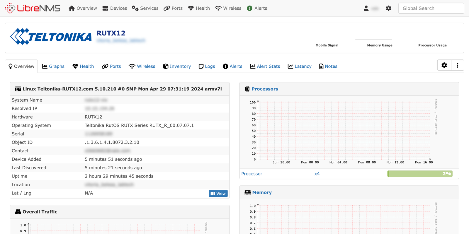This screenshot has width=469, height=234.
Task: Switch to the Latency tab
Action: pyautogui.click(x=300, y=66)
